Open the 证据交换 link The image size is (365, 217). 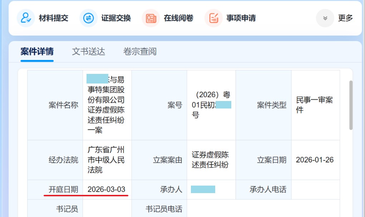coord(116,18)
